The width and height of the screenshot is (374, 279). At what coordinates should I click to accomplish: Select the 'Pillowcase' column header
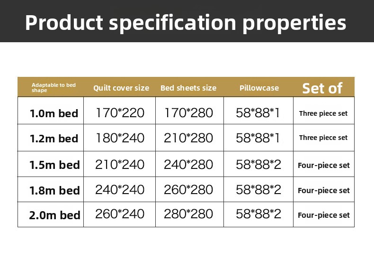259,88
